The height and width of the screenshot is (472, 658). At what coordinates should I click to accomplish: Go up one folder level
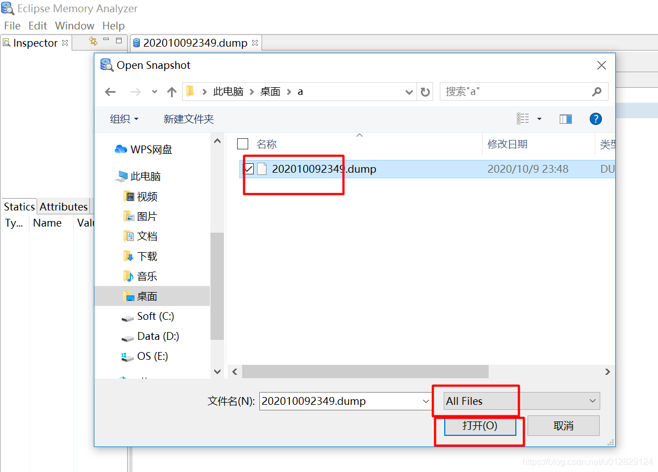tap(172, 92)
